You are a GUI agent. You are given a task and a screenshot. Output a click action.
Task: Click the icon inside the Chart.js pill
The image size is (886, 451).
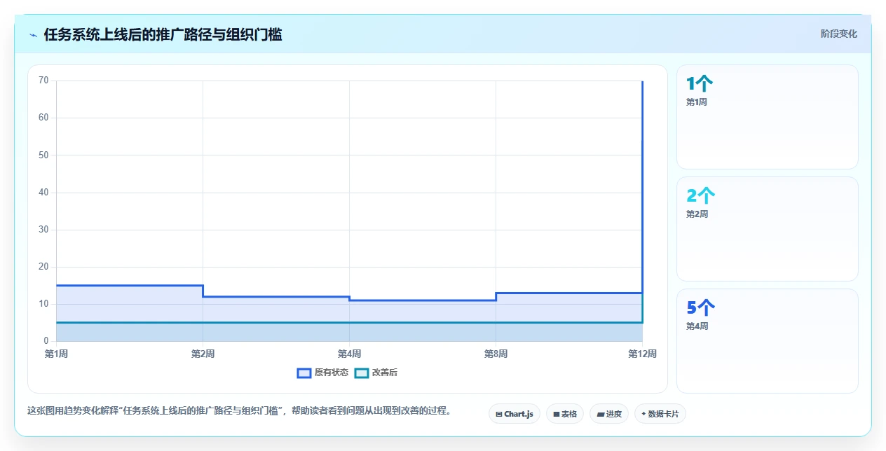tap(498, 415)
